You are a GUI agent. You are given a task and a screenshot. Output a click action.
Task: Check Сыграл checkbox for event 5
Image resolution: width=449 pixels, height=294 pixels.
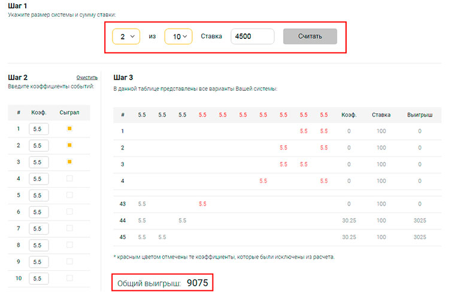tap(69, 195)
